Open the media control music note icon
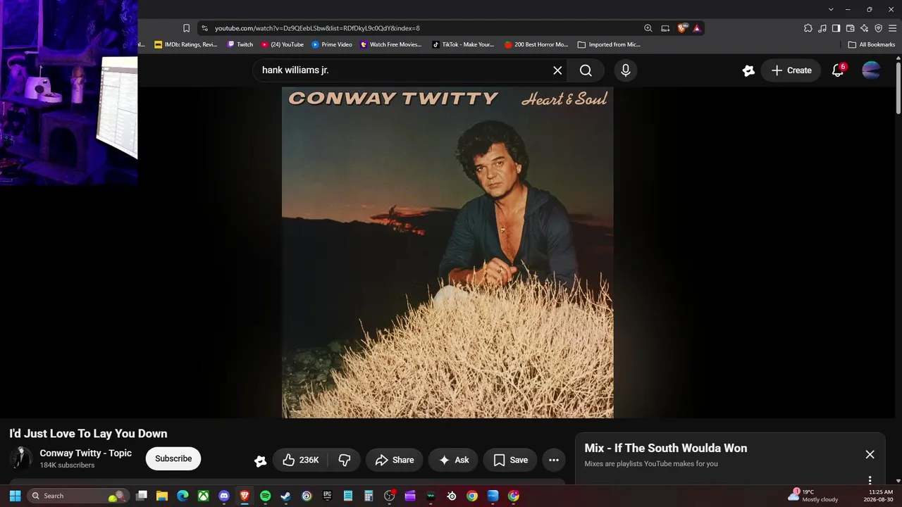 point(822,28)
